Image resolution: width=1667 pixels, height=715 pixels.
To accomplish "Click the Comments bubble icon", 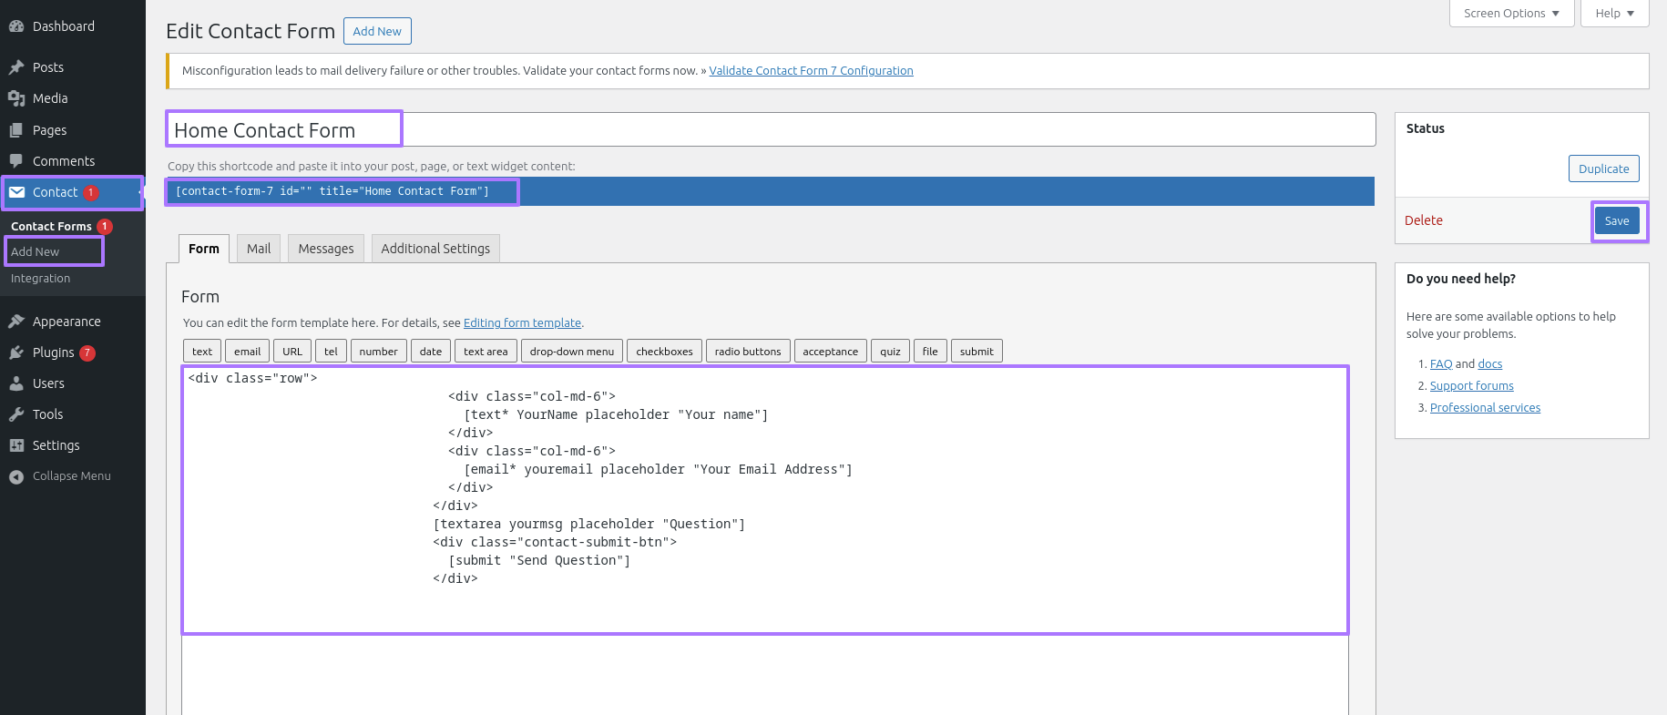I will pyautogui.click(x=16, y=161).
